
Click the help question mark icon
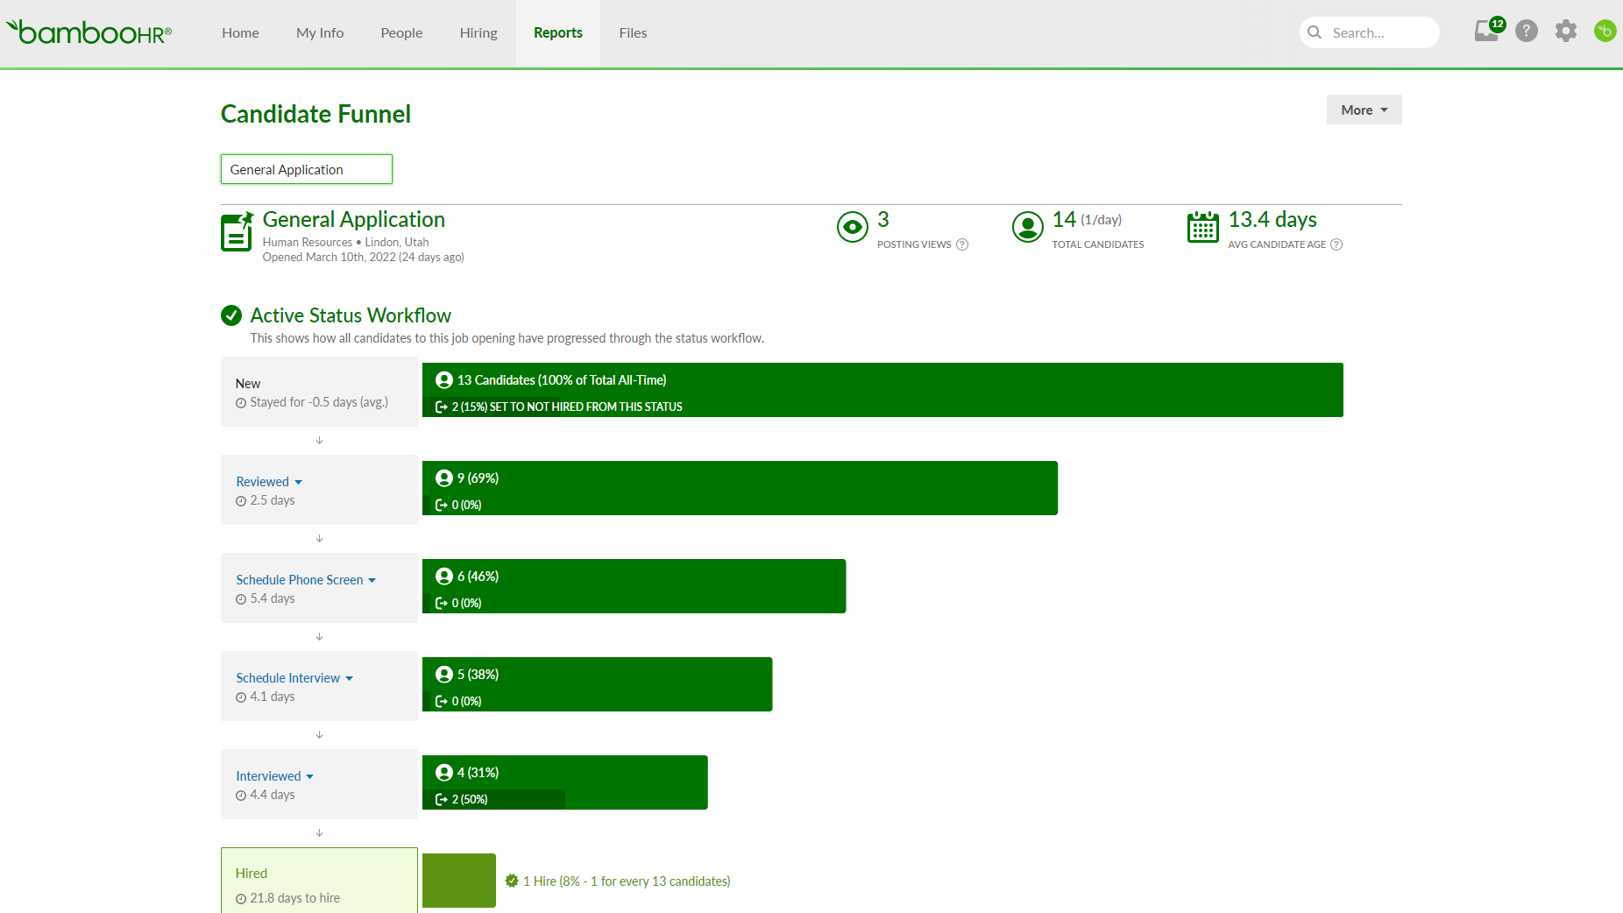click(x=1527, y=32)
